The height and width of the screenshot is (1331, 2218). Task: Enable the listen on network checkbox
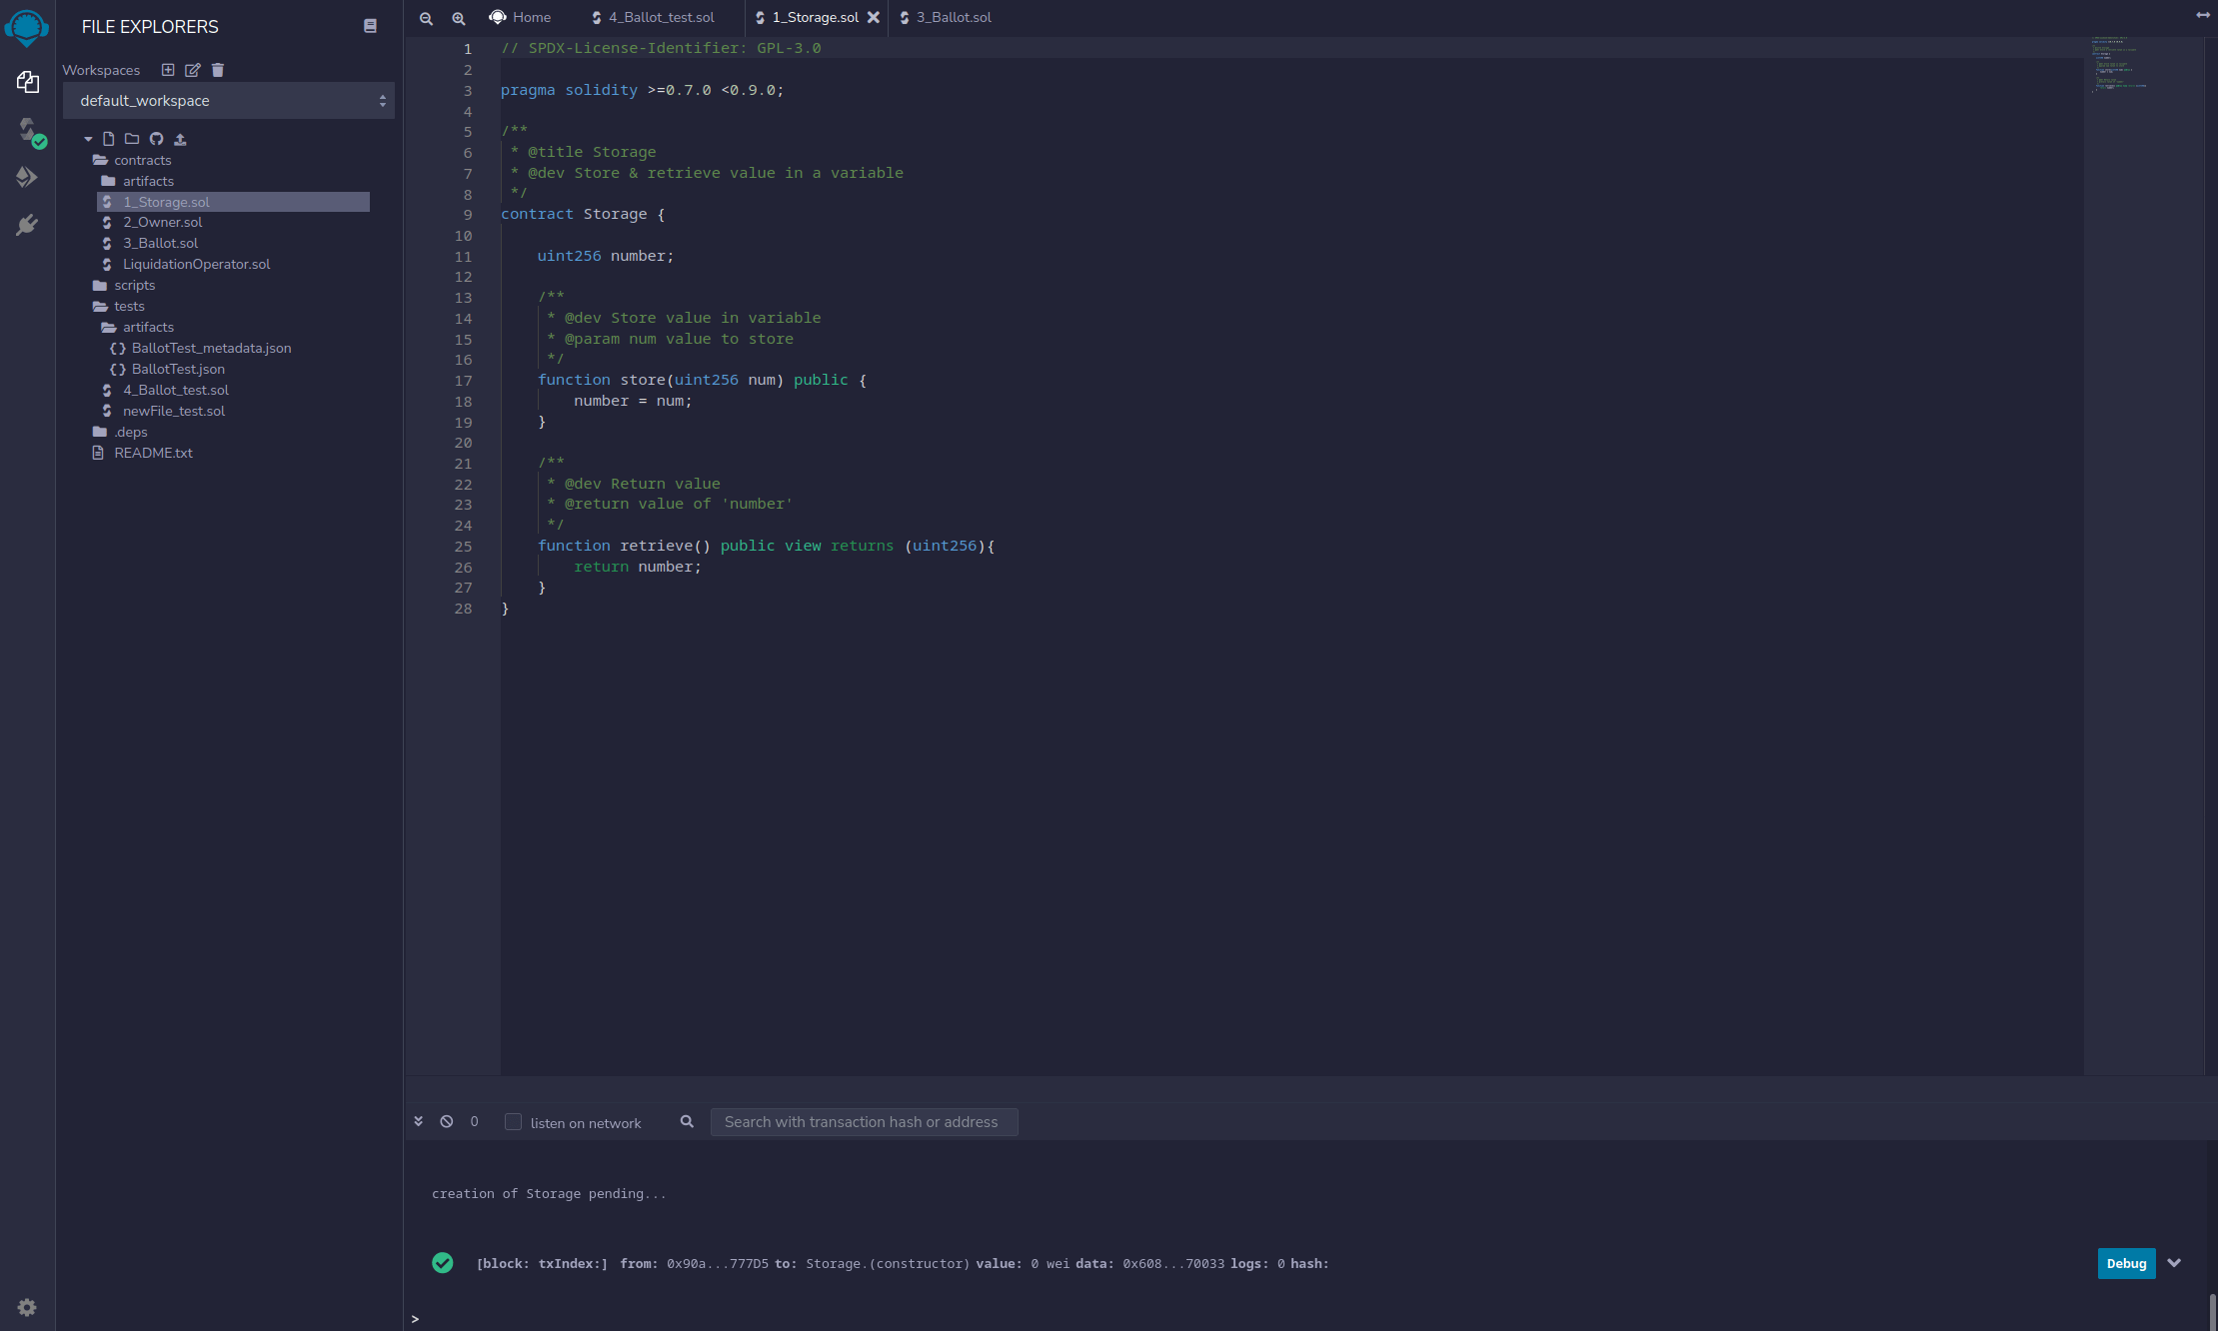(x=513, y=1121)
